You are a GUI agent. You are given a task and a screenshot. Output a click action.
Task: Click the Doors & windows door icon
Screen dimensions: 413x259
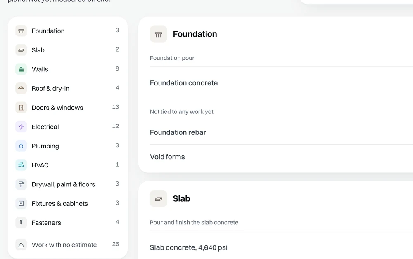coord(21,108)
